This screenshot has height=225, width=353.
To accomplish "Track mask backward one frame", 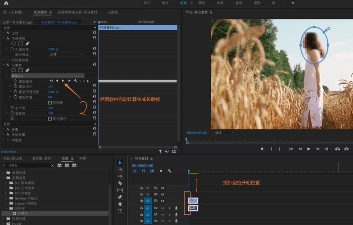I will [51, 81].
